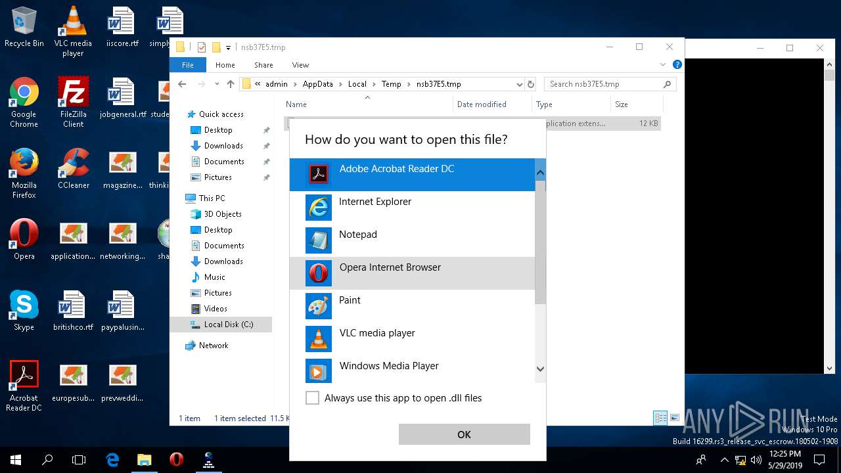Select VLC media player desktop shortcut
This screenshot has width=841, height=473.
point(73,31)
